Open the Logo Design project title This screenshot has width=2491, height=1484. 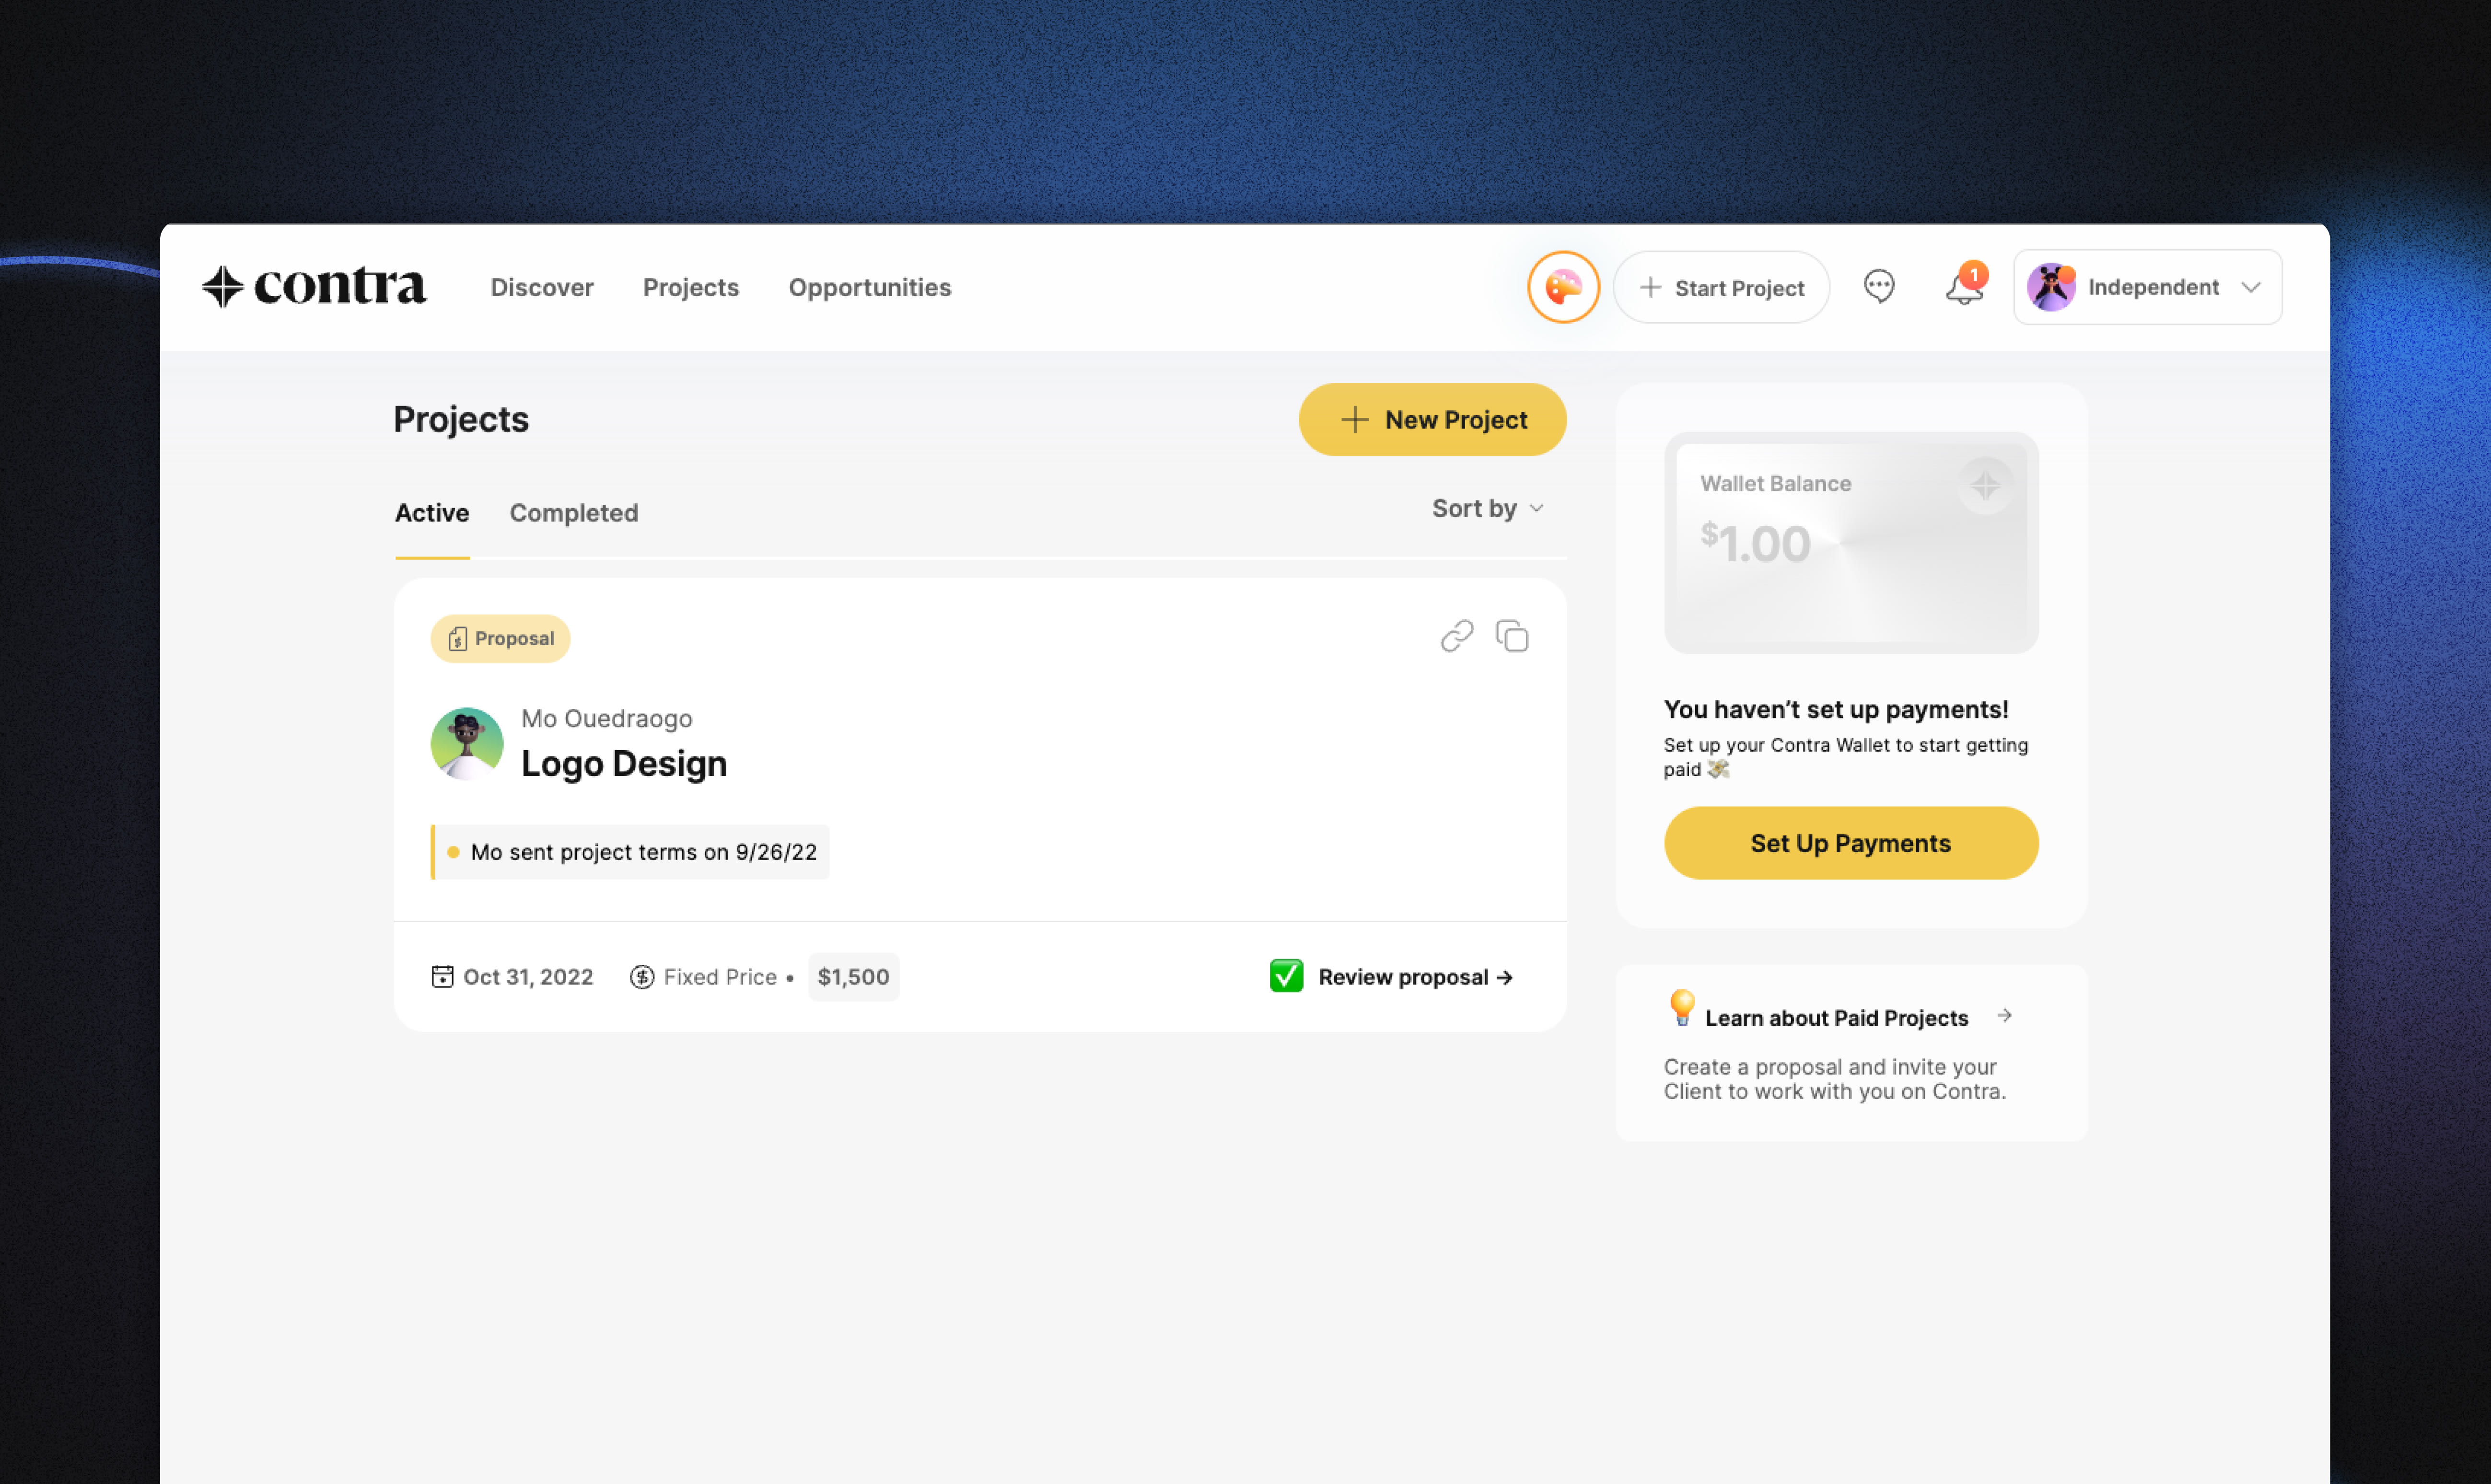click(624, 764)
